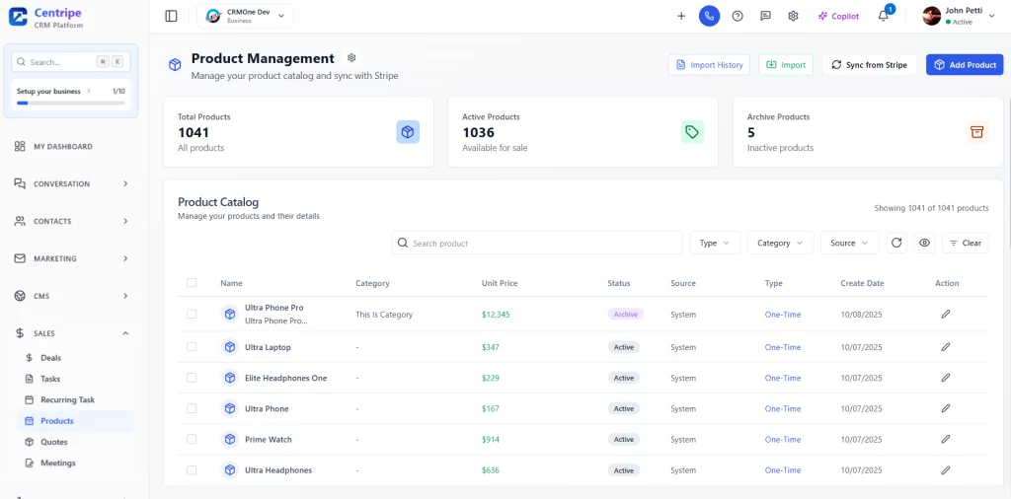Open the phone dialer icon
Viewport: 1011px width, 499px height.
coord(709,16)
